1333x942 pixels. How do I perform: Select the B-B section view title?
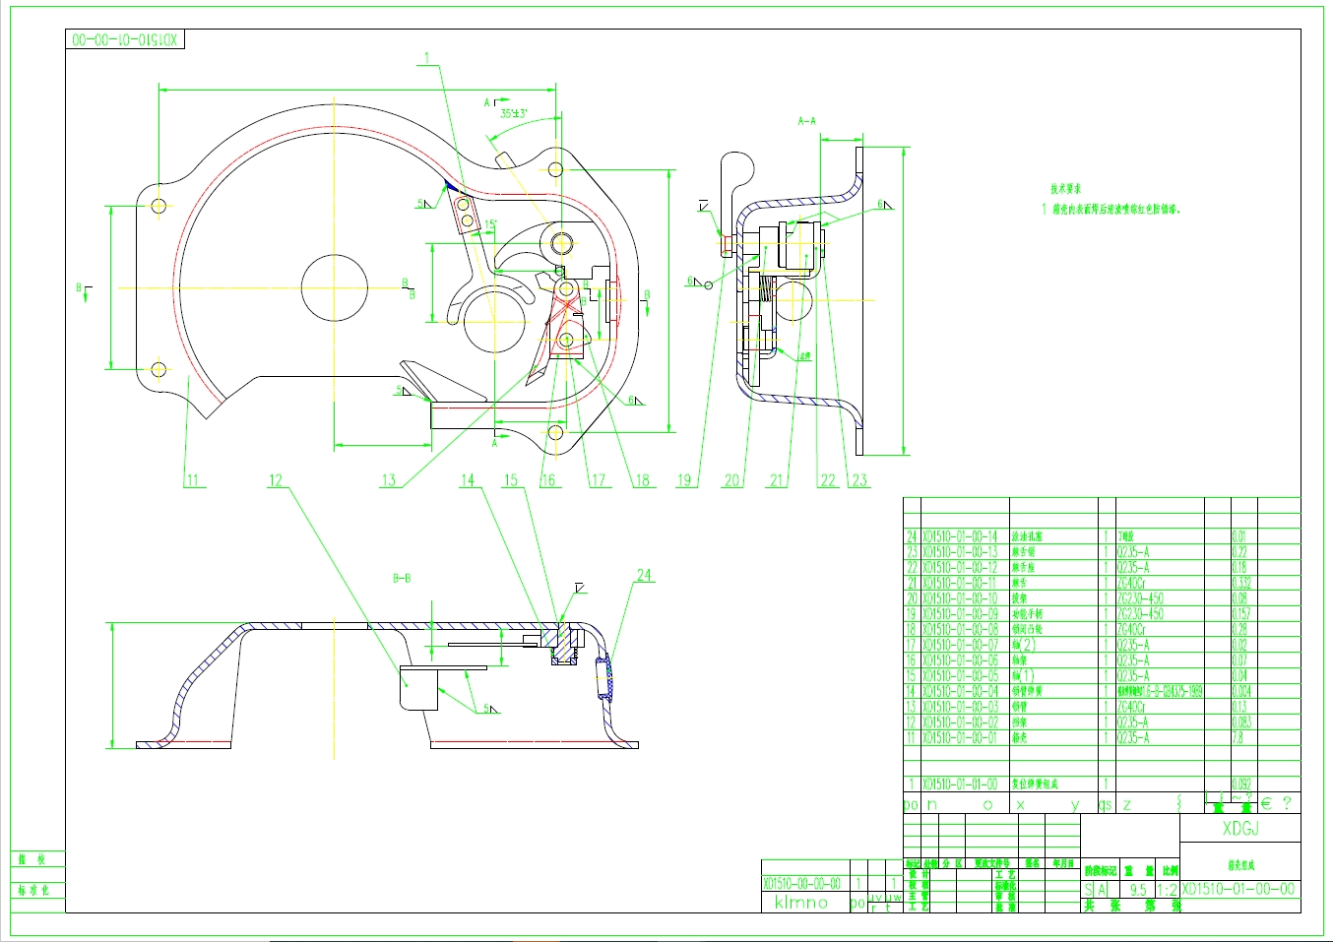click(402, 579)
